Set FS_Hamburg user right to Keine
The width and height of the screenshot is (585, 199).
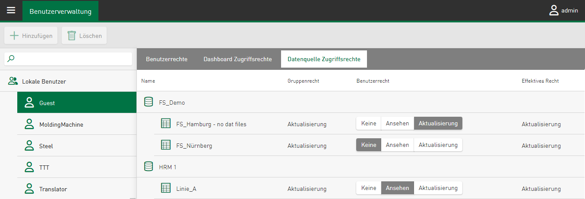[x=369, y=124]
